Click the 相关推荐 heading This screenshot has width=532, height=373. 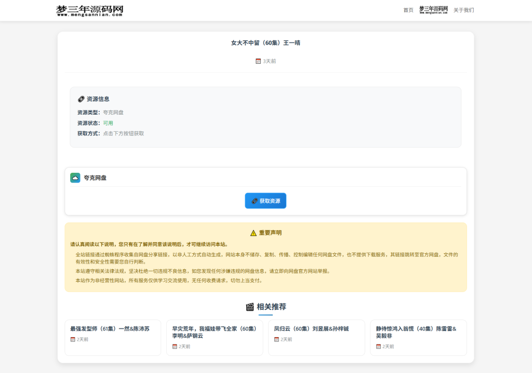(x=271, y=307)
